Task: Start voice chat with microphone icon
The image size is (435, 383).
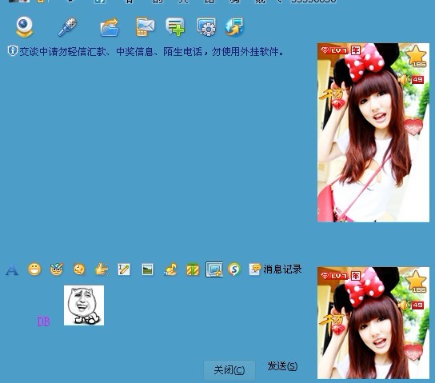Action: point(67,27)
